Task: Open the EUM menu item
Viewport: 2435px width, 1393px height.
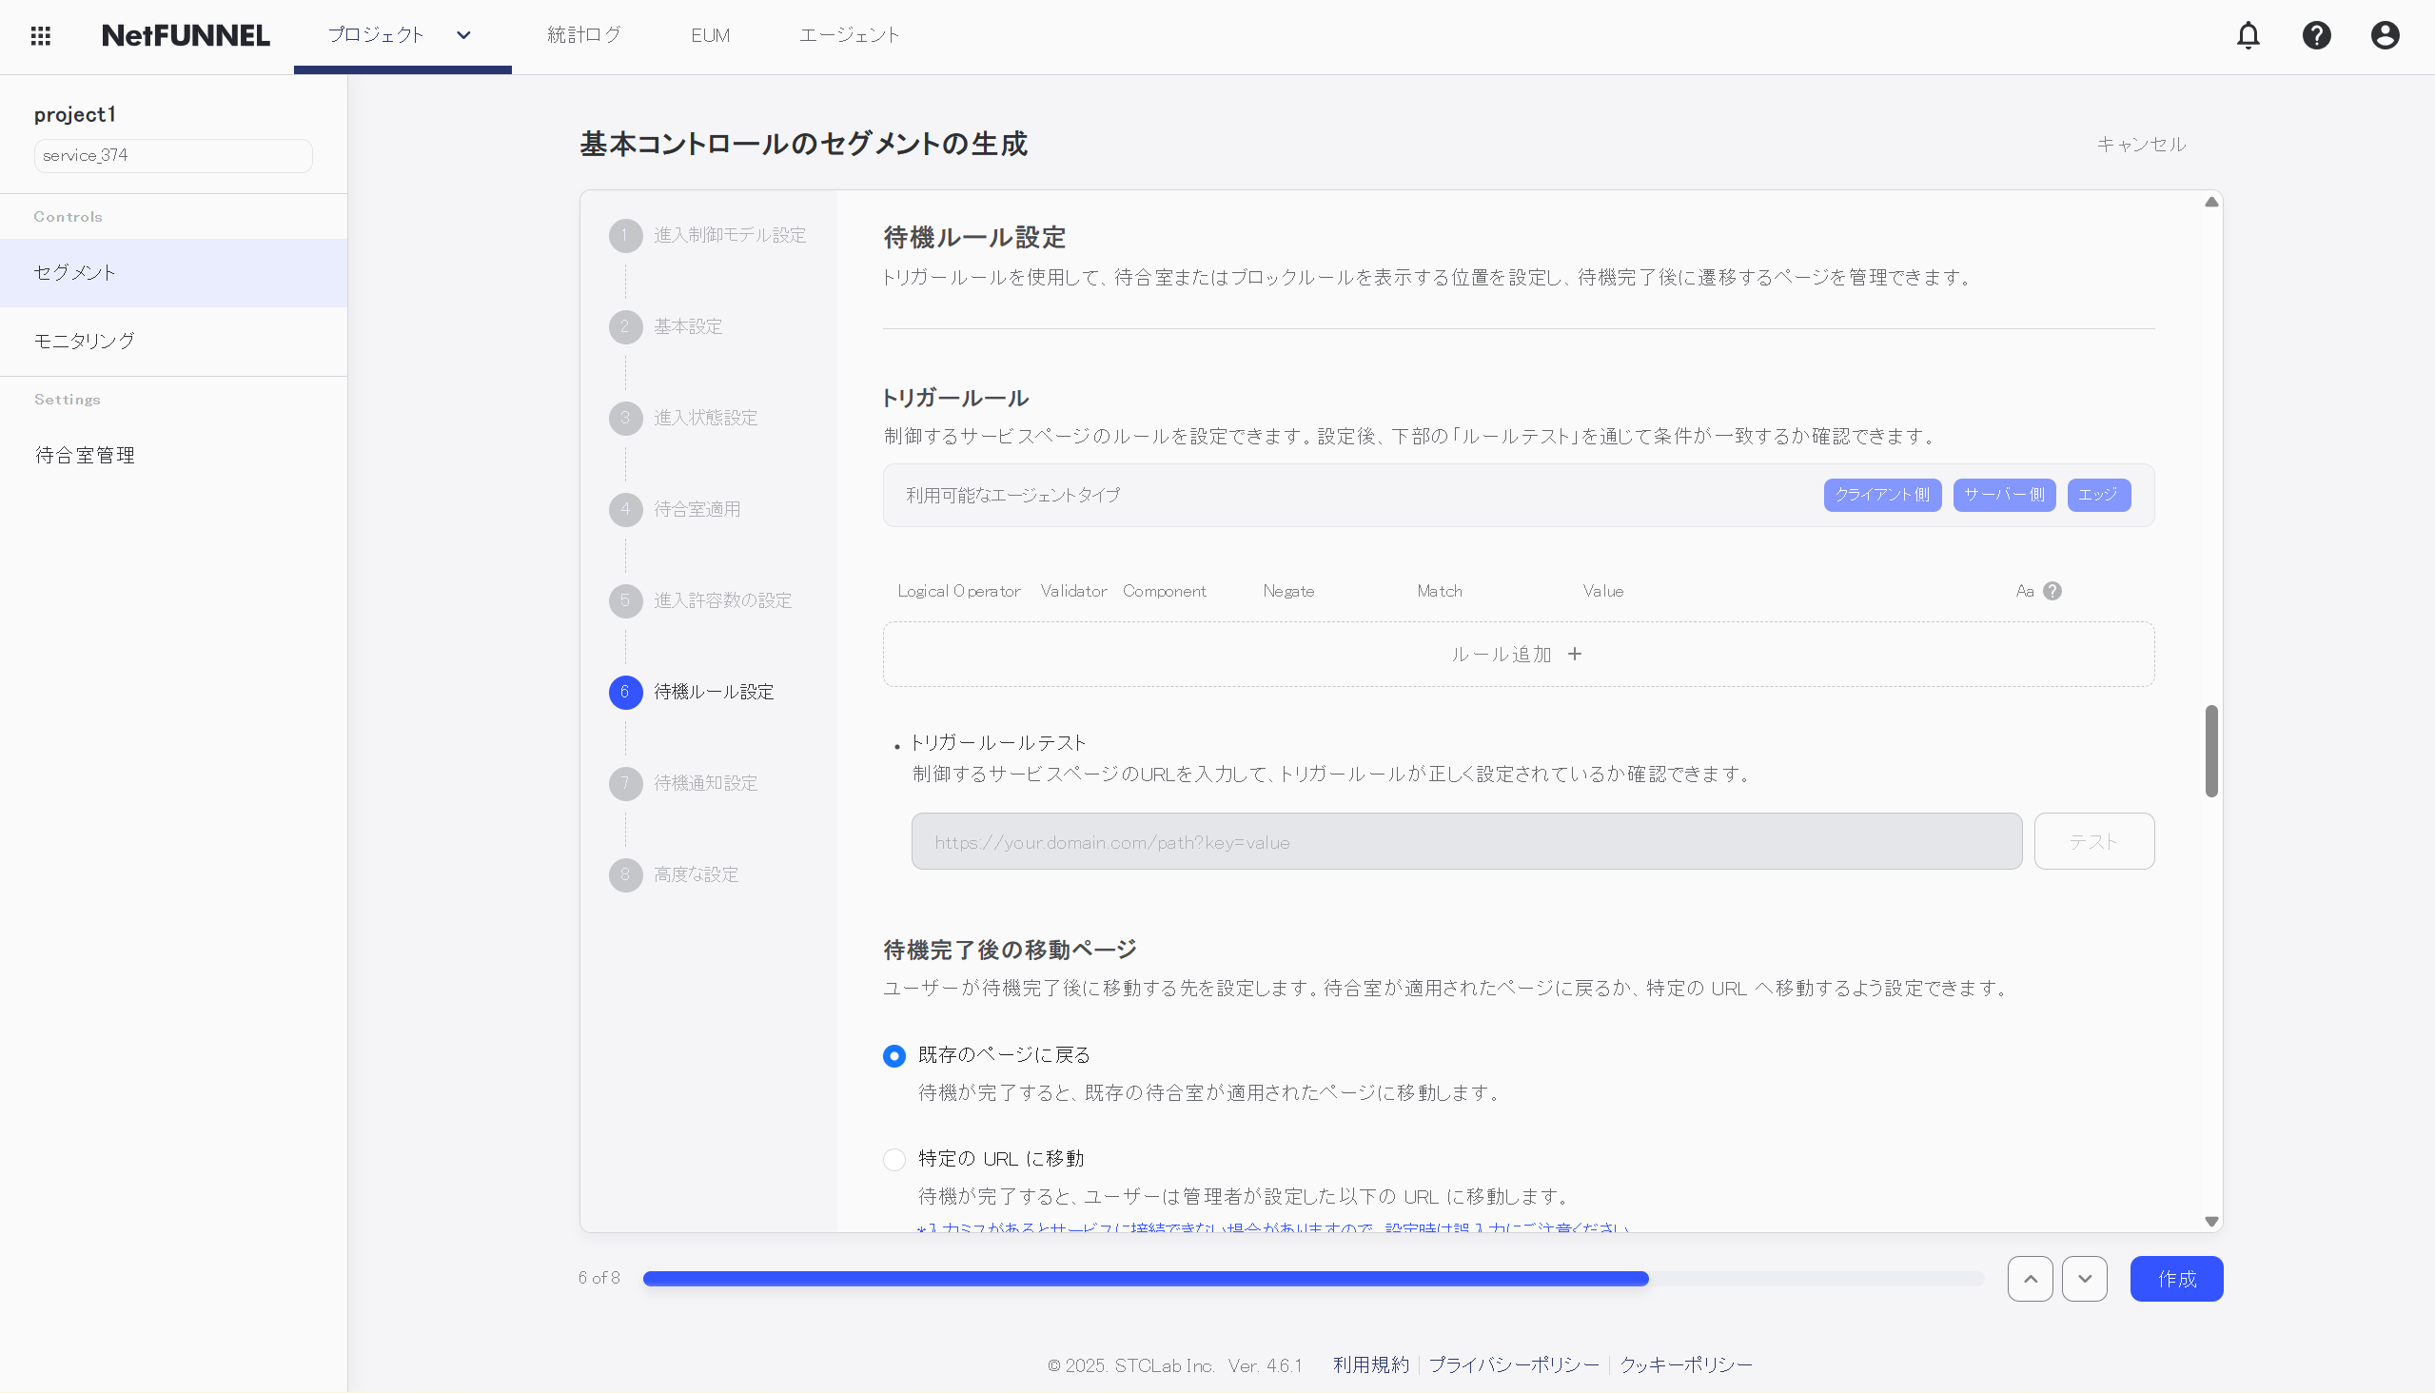Action: click(x=710, y=35)
